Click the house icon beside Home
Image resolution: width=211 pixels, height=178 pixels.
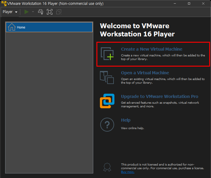coord(12,27)
